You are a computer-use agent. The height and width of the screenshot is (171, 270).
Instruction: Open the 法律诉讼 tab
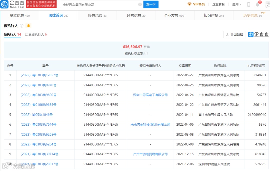tap(58, 15)
